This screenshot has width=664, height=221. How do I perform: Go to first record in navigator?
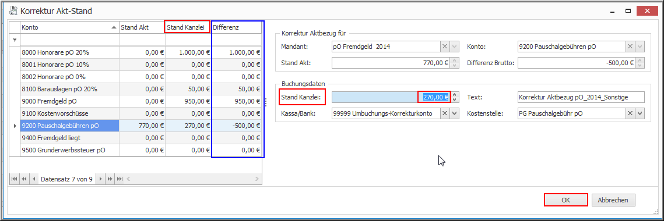[x=14, y=179]
